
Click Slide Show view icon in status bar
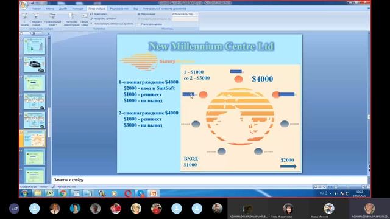[324, 187]
